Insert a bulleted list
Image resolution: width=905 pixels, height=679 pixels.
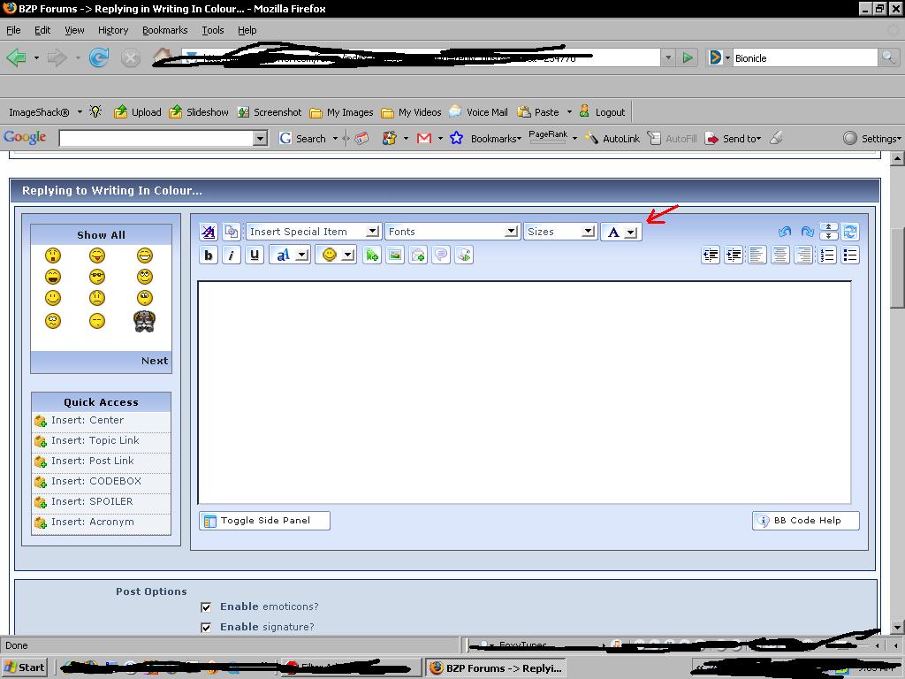[x=850, y=255]
